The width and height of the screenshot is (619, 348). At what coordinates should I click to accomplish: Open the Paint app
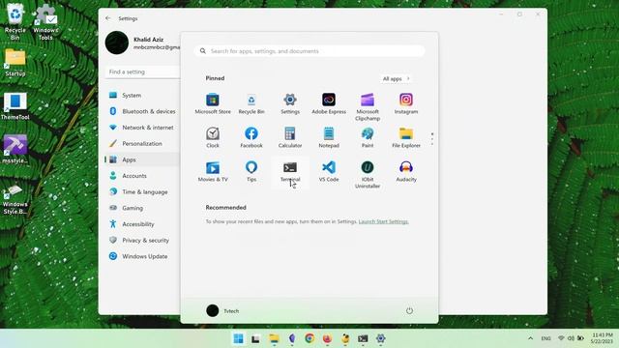pos(368,137)
